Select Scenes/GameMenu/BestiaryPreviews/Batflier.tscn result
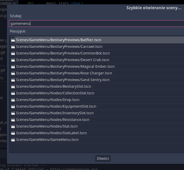 click(97, 40)
